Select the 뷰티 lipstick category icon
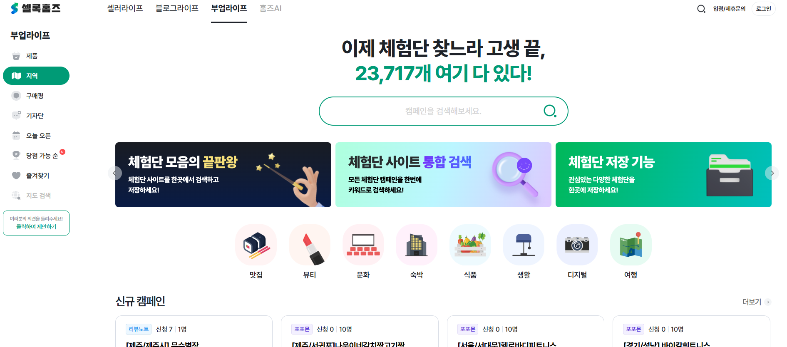The image size is (787, 347). (310, 245)
